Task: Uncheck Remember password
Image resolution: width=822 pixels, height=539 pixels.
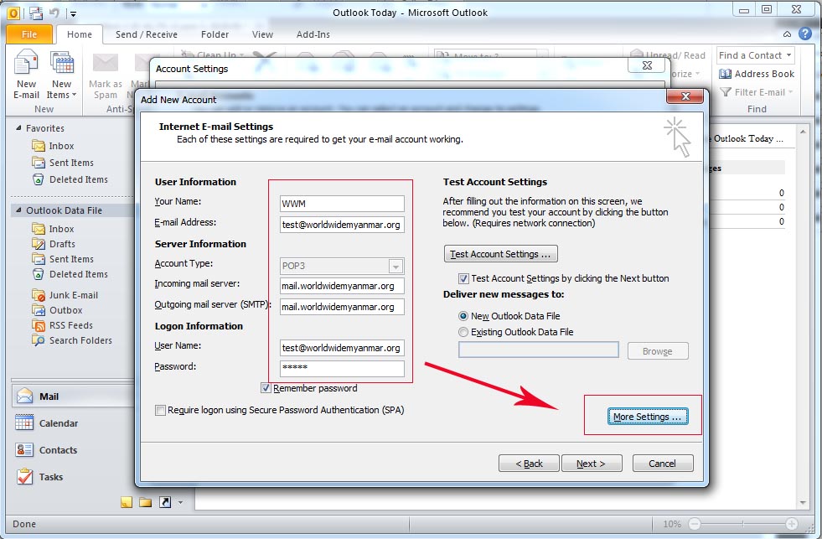Action: [266, 388]
